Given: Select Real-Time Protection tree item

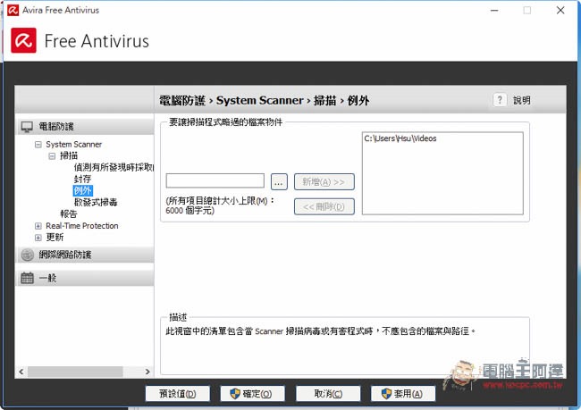Looking at the screenshot, I should point(82,226).
